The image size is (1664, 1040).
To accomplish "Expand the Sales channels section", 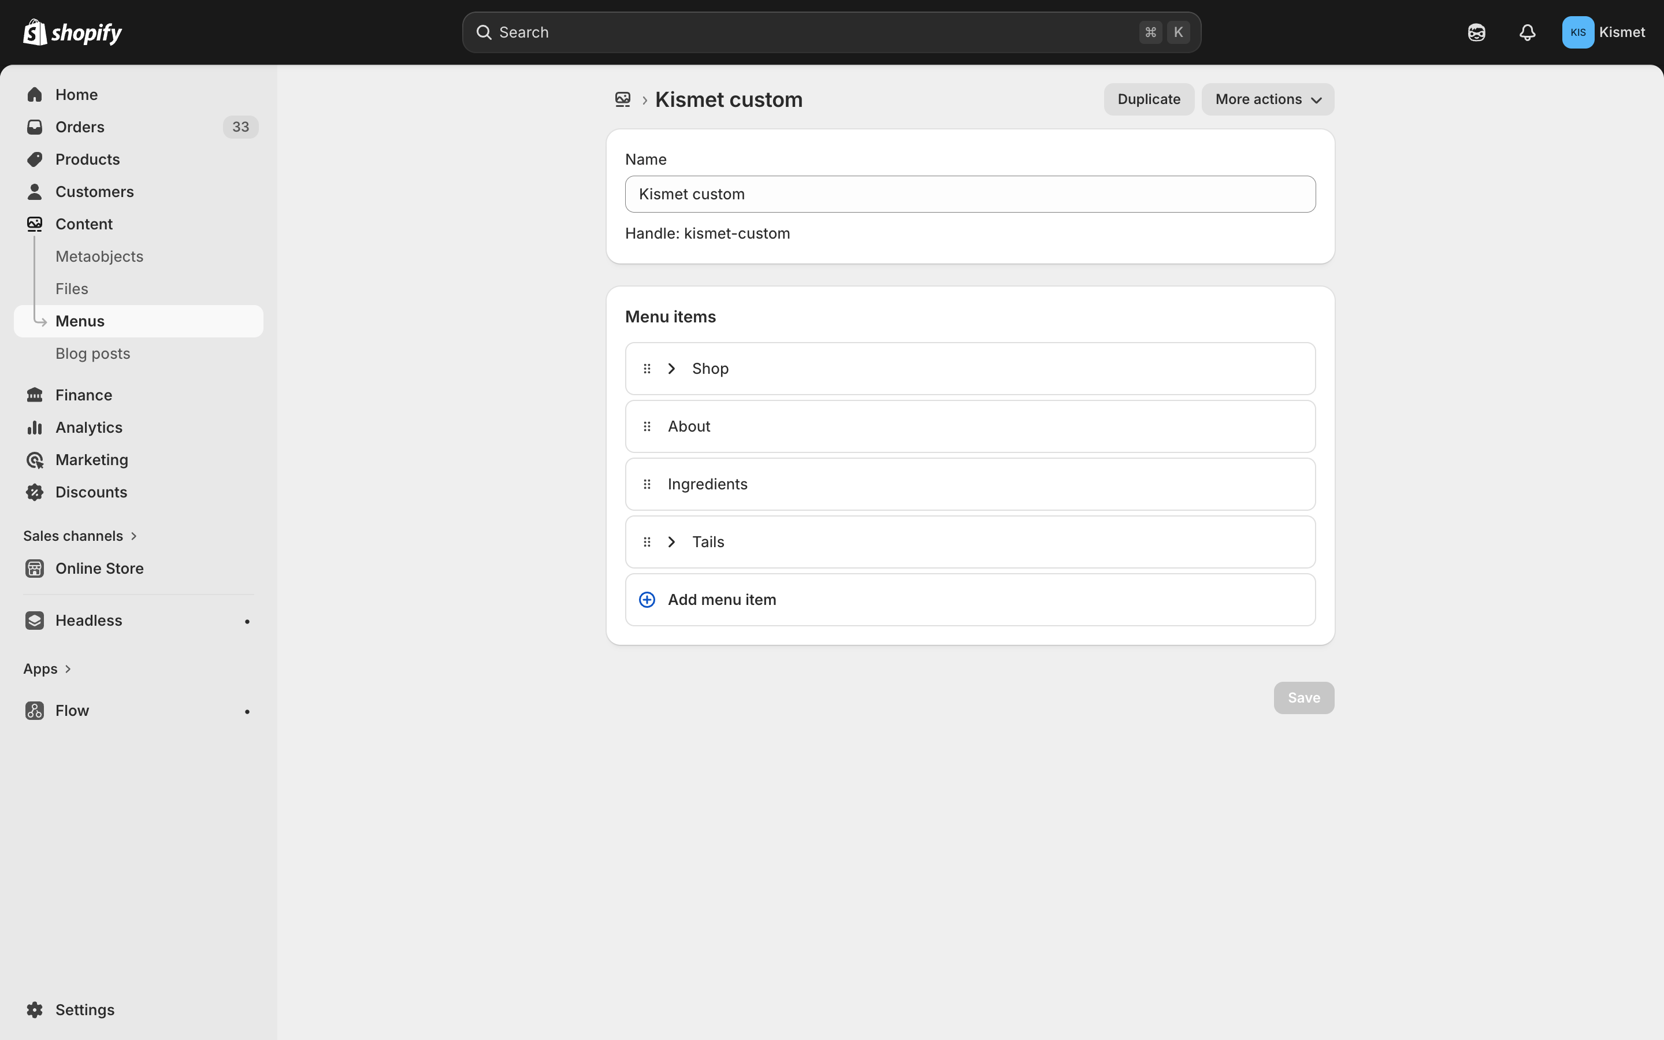I will tap(73, 535).
